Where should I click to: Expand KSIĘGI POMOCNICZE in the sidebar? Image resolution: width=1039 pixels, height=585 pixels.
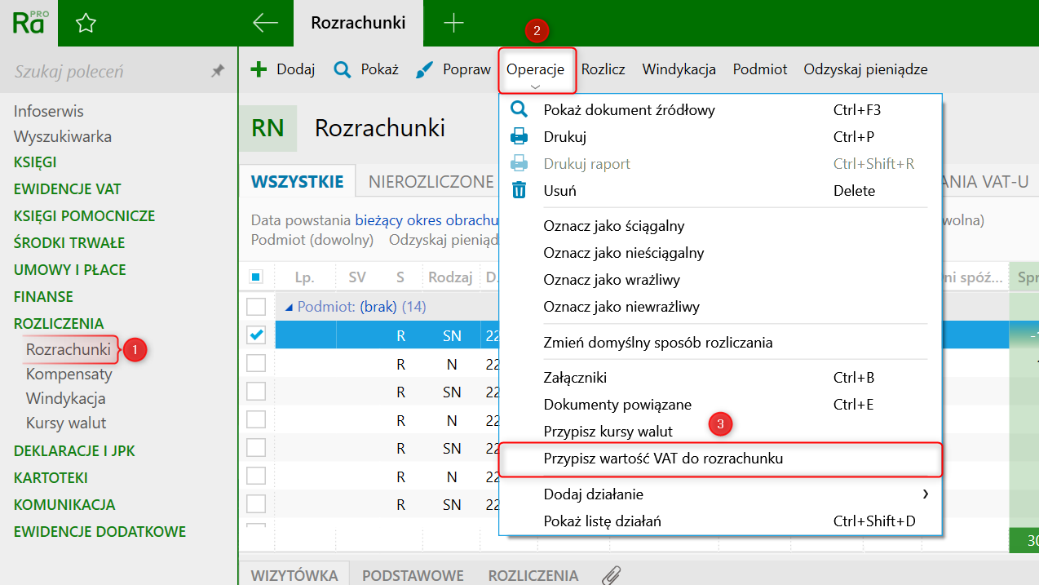click(84, 216)
